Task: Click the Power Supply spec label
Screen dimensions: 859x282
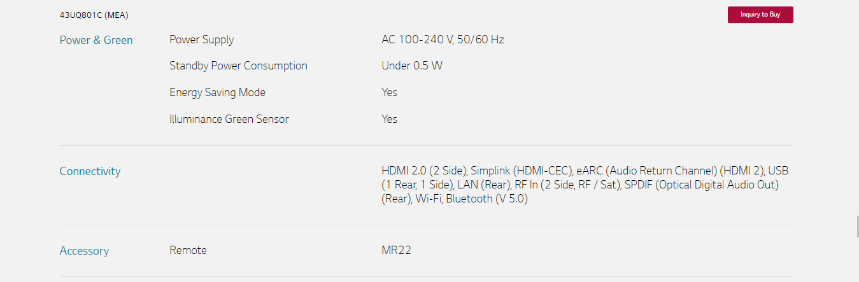Action: (x=201, y=39)
